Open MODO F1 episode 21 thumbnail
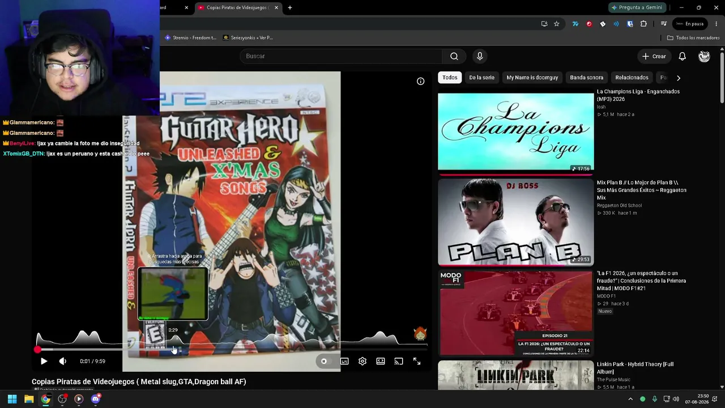This screenshot has width=725, height=408. click(515, 313)
